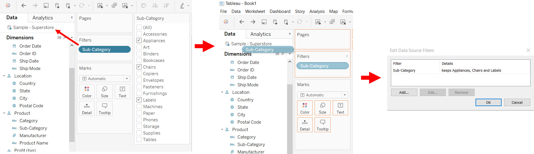Open the Analysis menu in menu bar
Screen dimensions: 534x154
tap(317, 11)
